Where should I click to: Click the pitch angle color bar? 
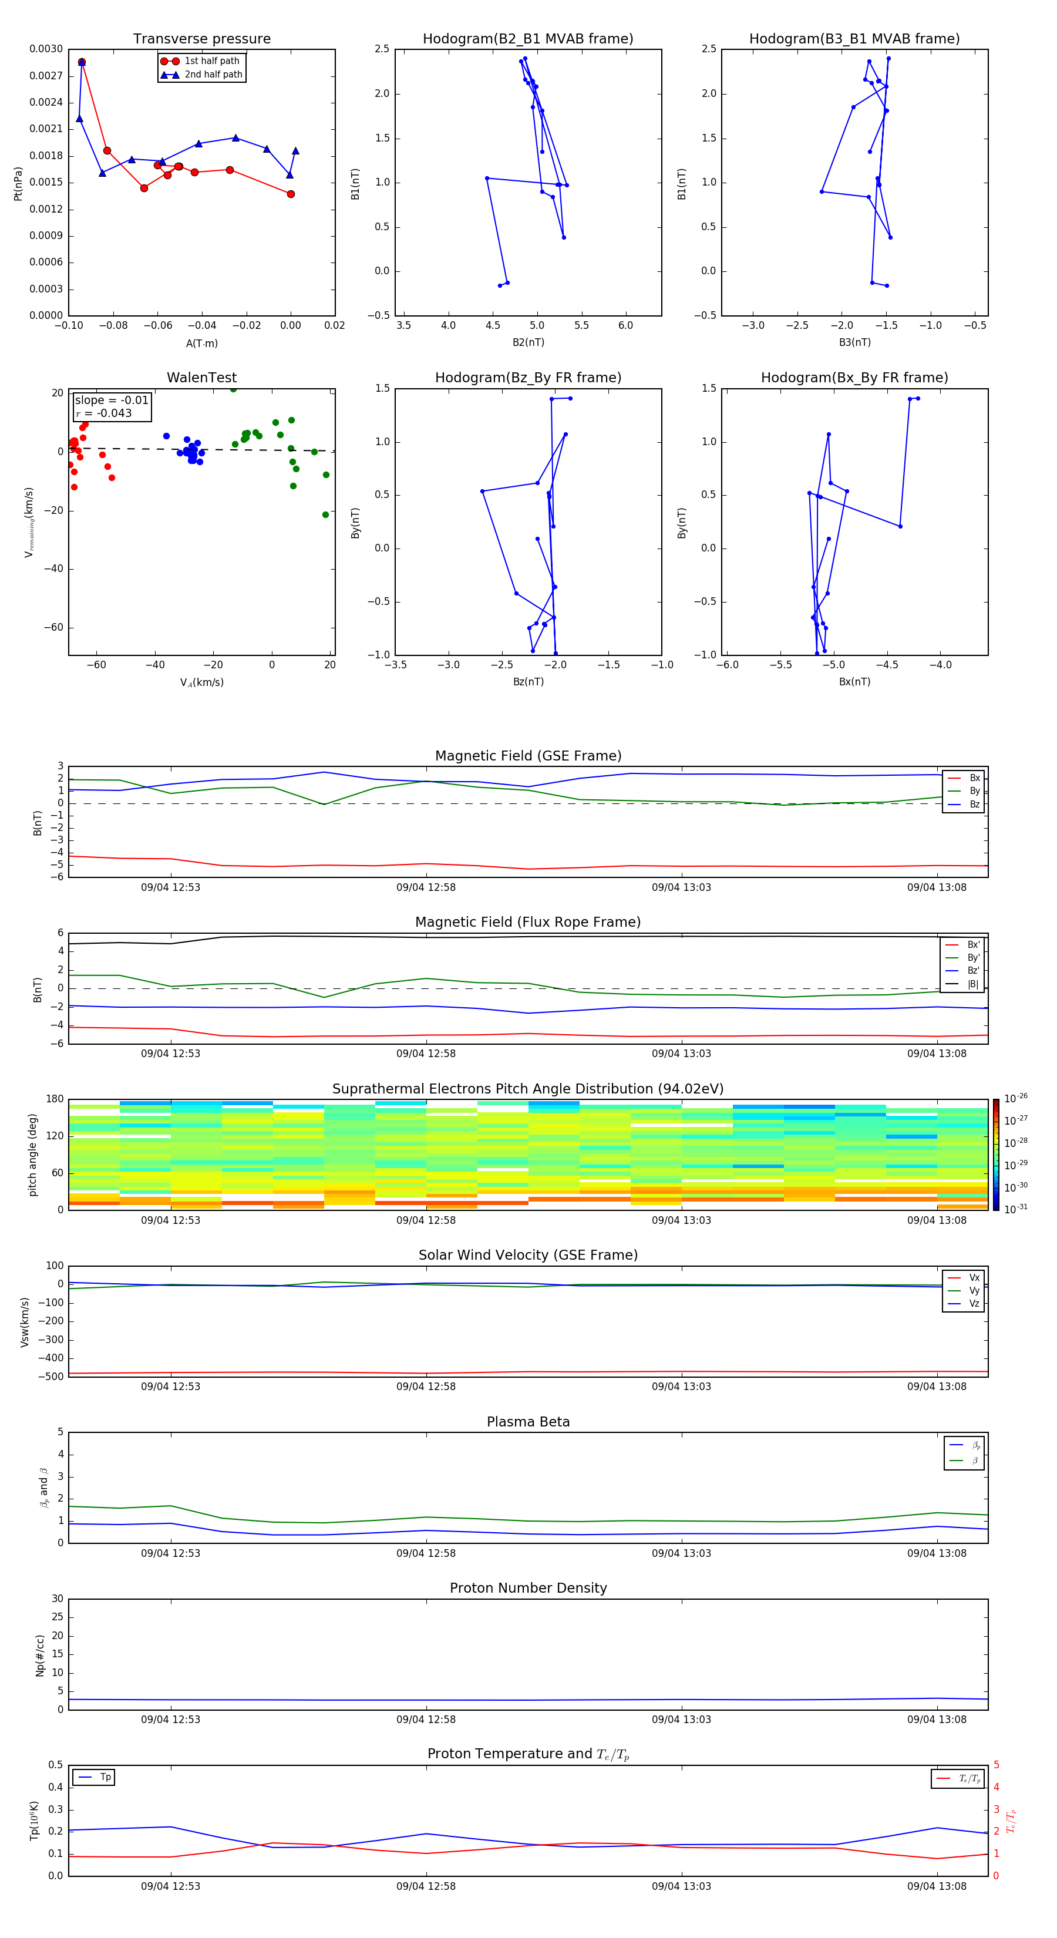point(996,1155)
